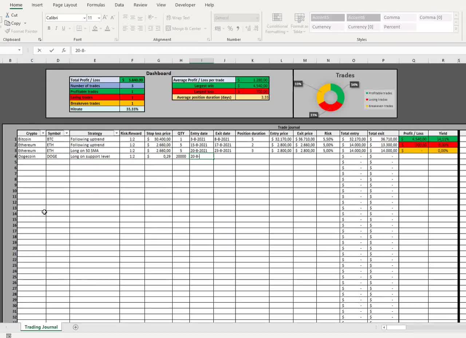Open the Data menu
This screenshot has width=466, height=338.
click(119, 5)
